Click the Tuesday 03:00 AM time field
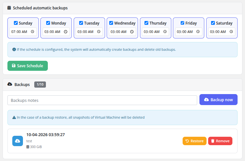 [x=90, y=32]
